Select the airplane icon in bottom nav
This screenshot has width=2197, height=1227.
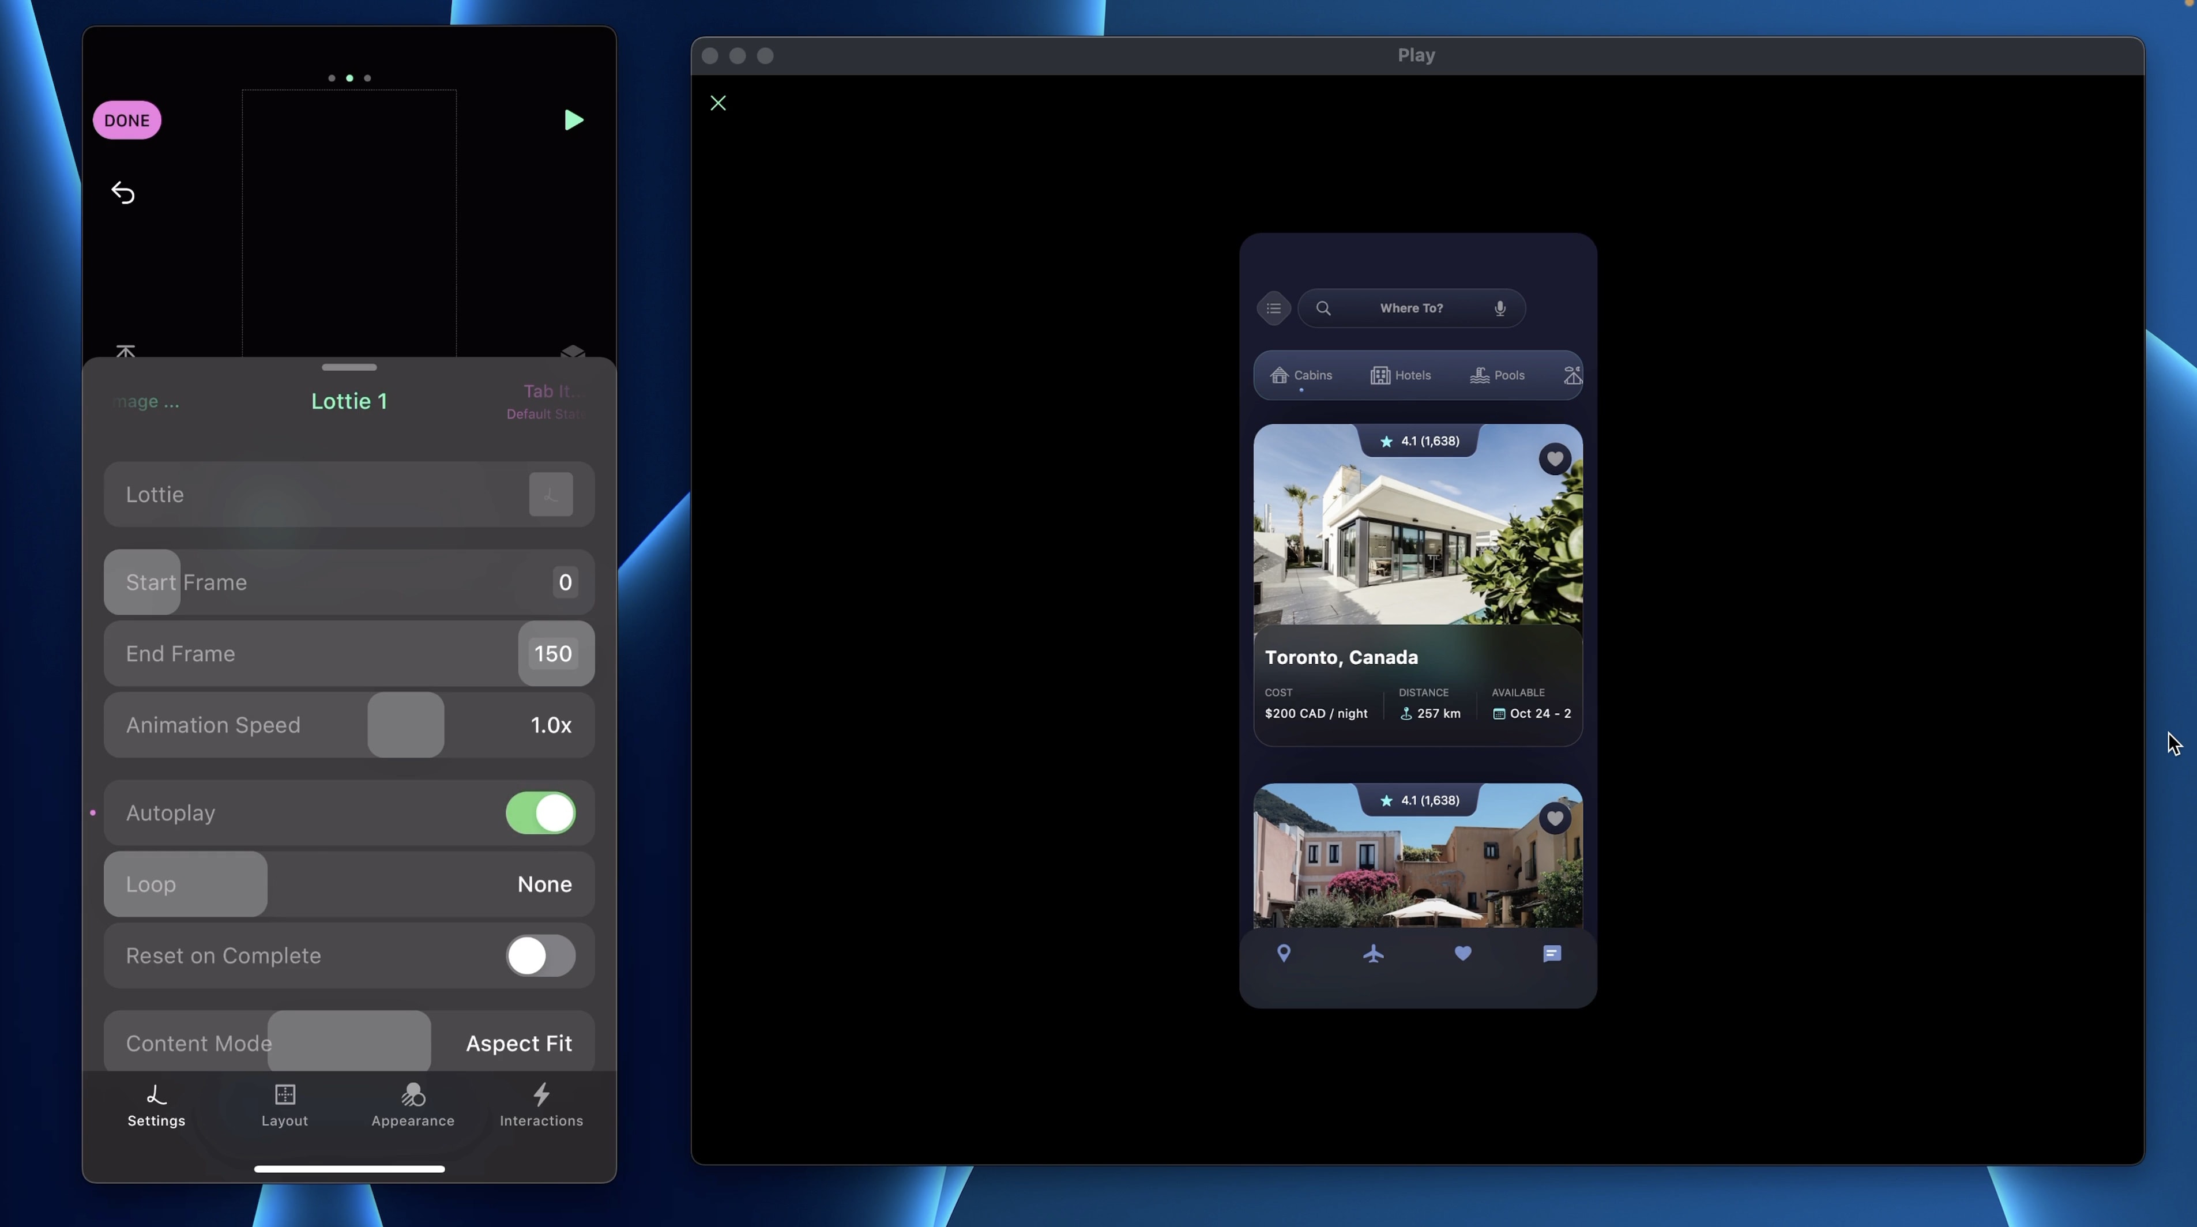pyautogui.click(x=1373, y=953)
